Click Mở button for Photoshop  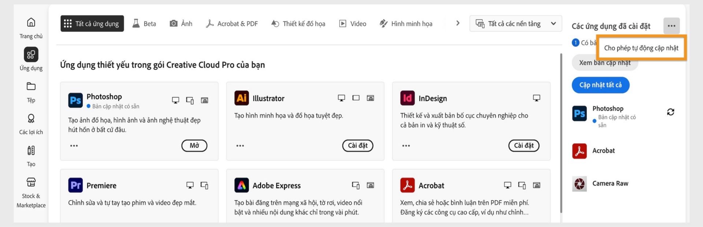[194, 145]
